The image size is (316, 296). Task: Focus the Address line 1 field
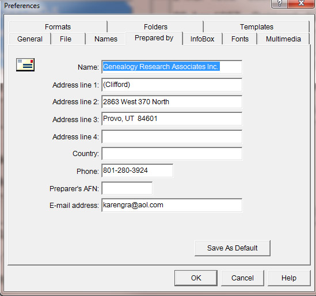[x=172, y=85]
